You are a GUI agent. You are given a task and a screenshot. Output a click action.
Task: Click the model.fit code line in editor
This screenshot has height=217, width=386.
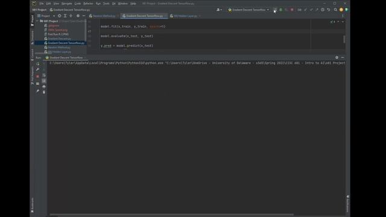(x=133, y=27)
